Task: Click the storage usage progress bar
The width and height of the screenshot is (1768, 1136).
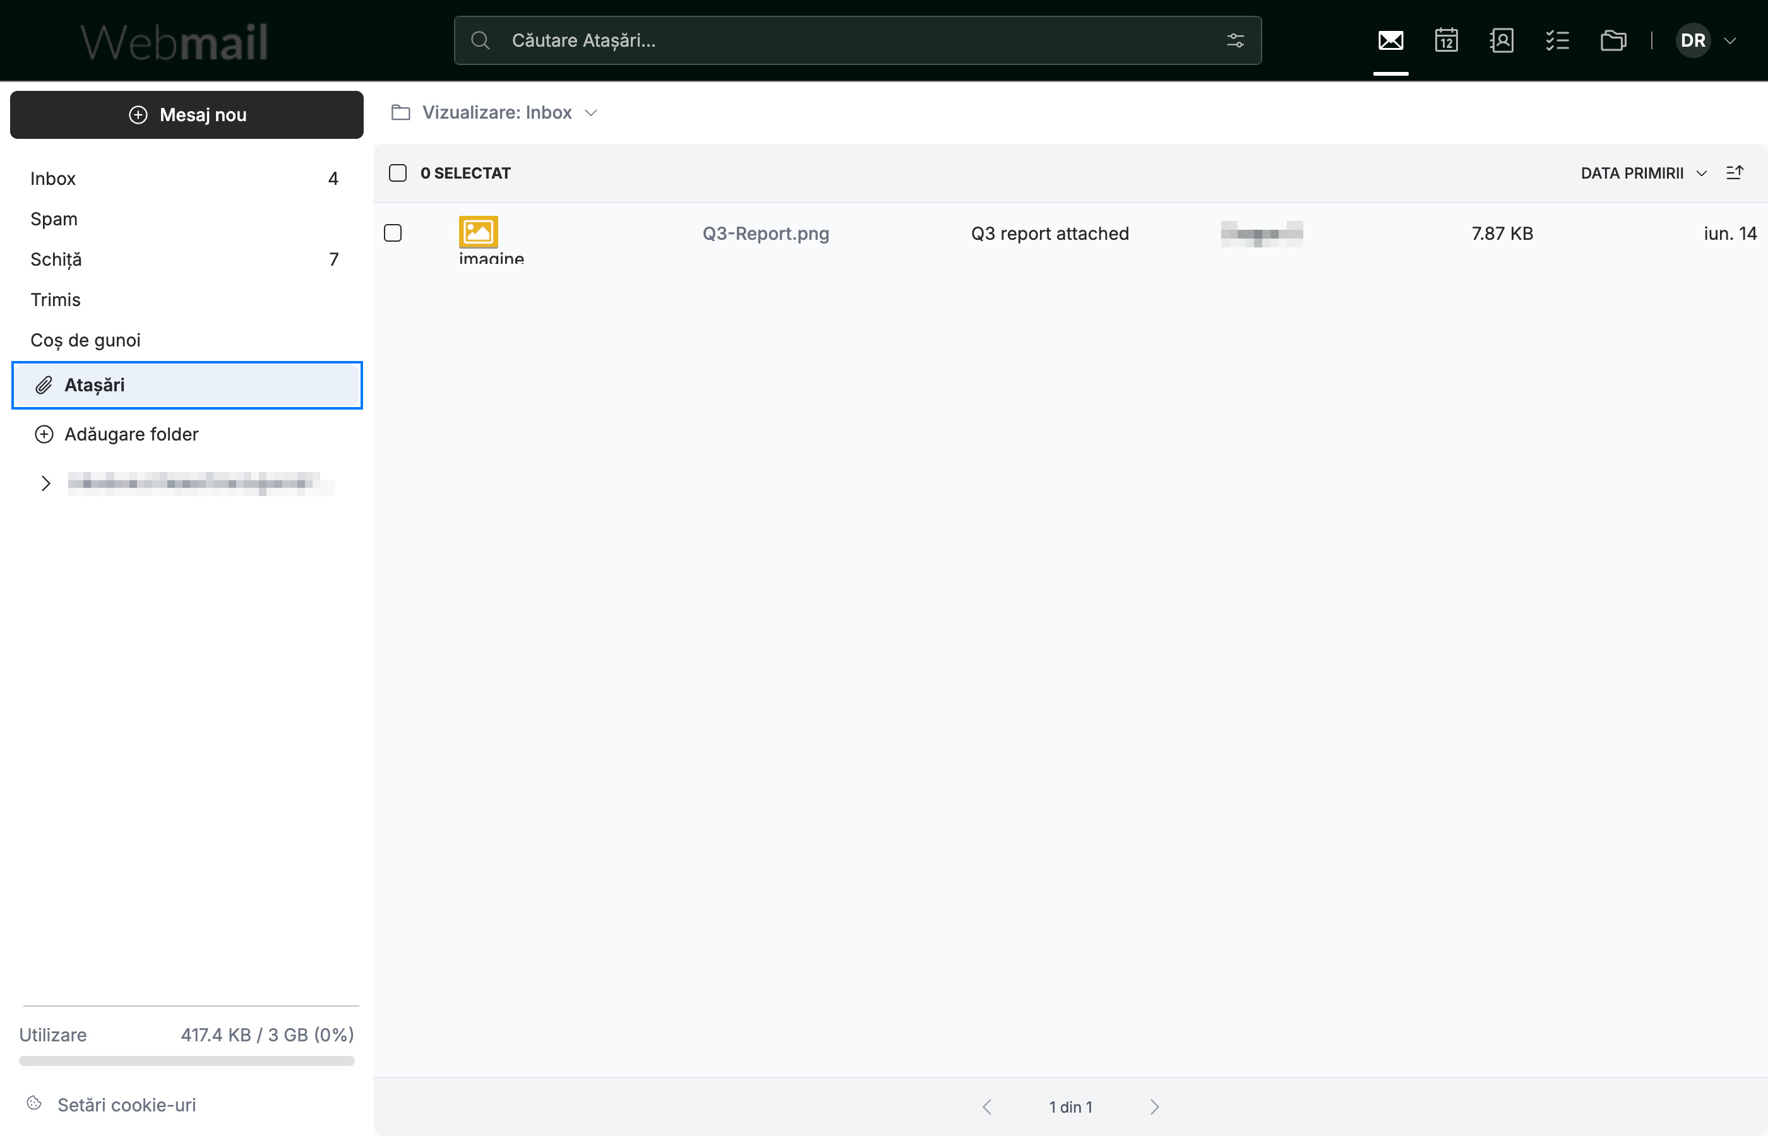Action: [x=187, y=1061]
